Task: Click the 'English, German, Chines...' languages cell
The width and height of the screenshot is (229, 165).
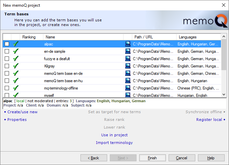Action: [198, 73]
